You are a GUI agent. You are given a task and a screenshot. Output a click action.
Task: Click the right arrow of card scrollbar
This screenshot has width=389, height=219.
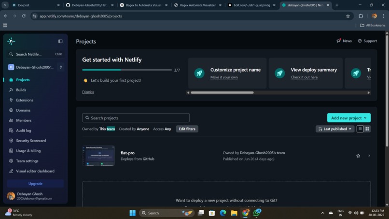(x=368, y=92)
